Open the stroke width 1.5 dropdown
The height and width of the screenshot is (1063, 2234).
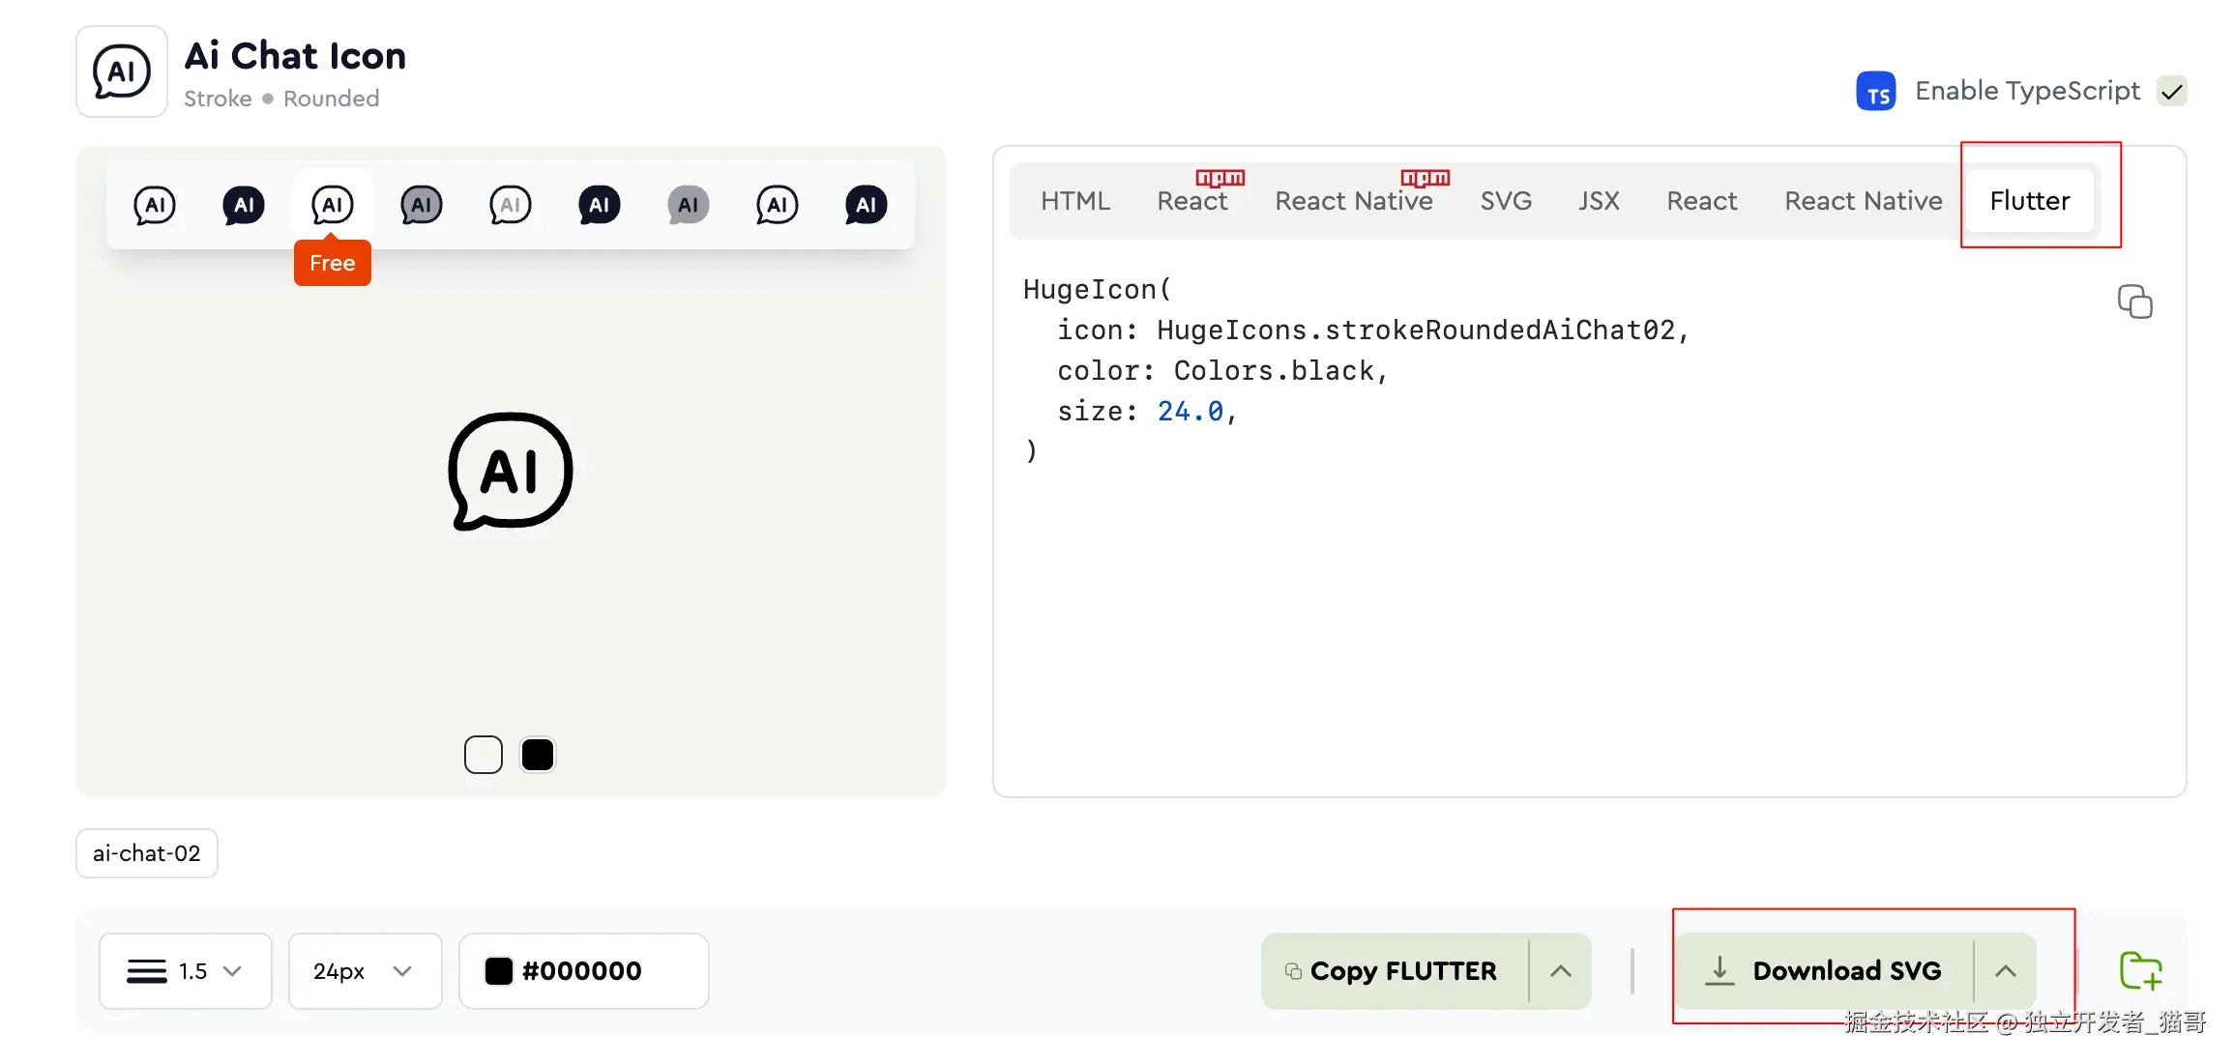click(185, 971)
